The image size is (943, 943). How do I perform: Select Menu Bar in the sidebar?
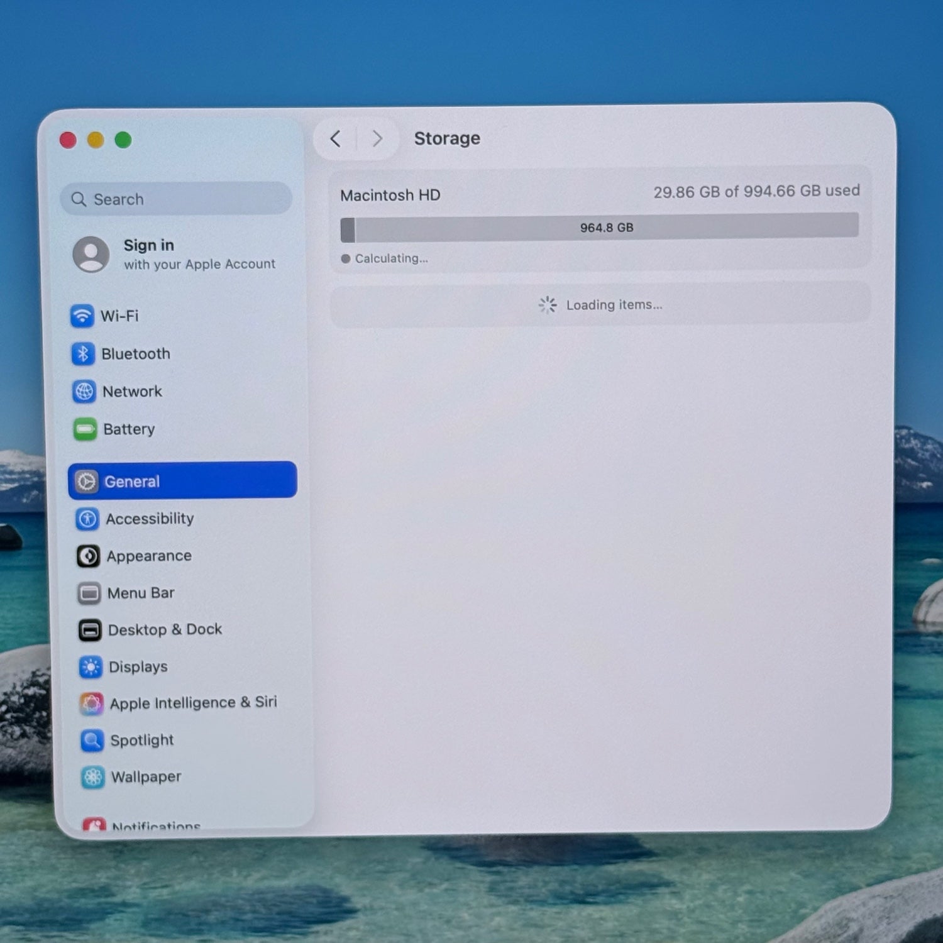[140, 593]
